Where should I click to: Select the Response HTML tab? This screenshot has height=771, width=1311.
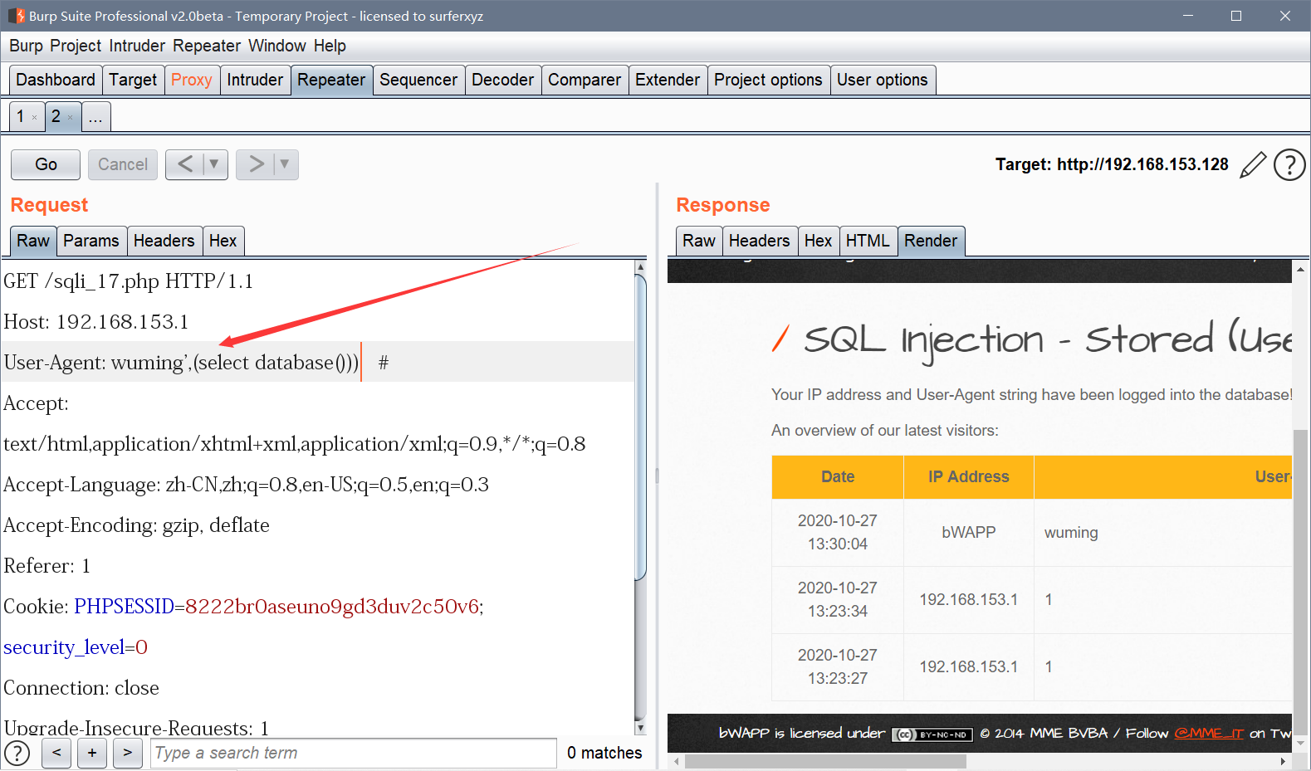tap(868, 241)
